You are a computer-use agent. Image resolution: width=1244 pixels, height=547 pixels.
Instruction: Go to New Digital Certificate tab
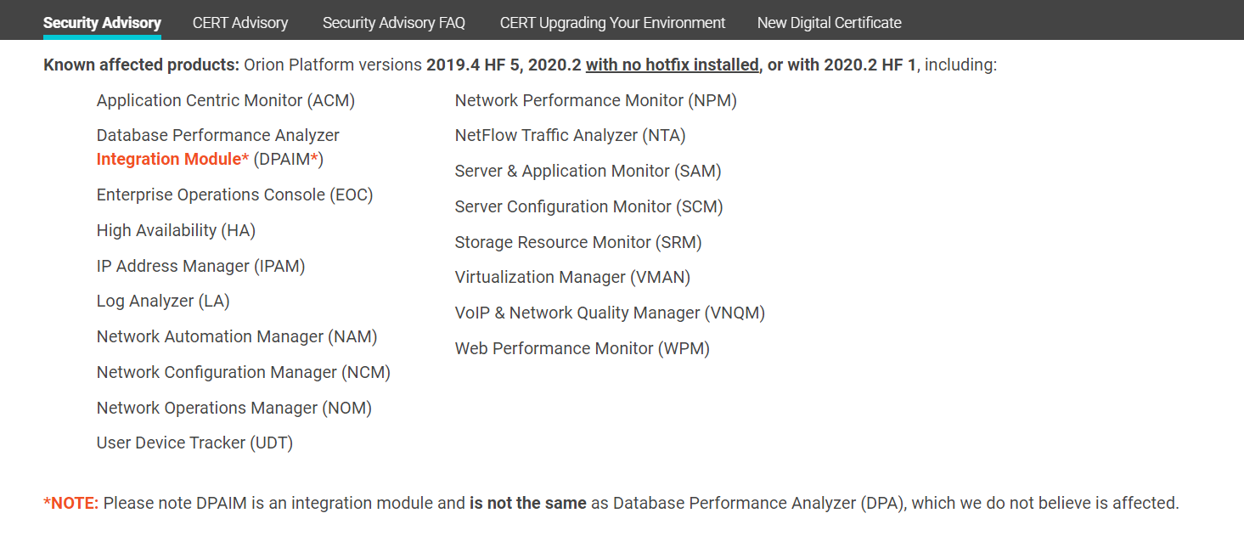point(829,23)
